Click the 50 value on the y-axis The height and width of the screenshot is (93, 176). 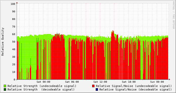coord(14,42)
